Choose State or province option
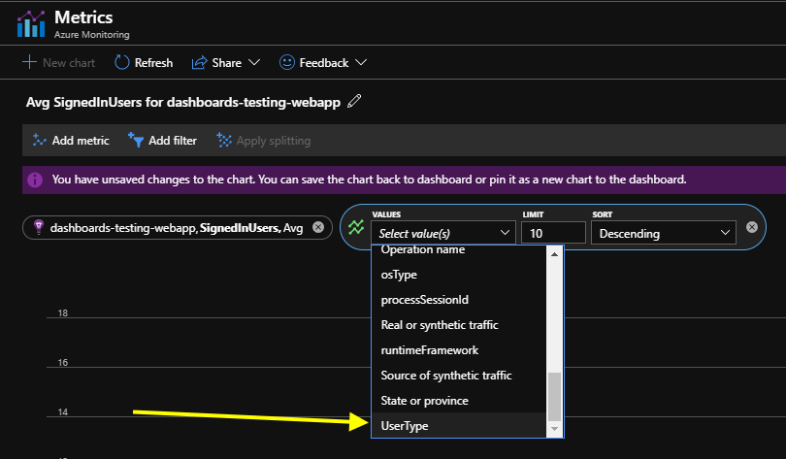Screen dimensions: 786x459 [x=425, y=400]
